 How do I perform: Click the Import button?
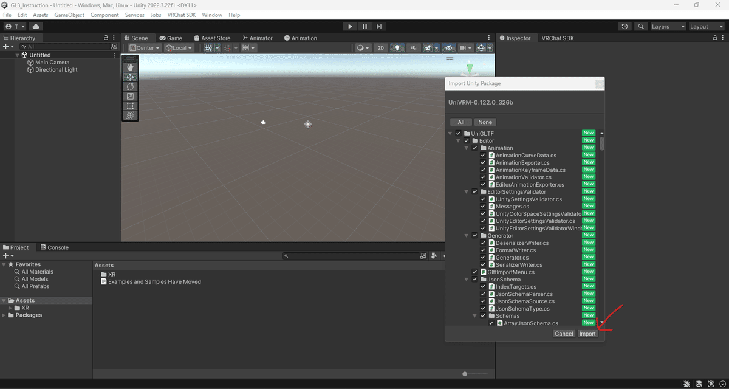click(x=587, y=334)
